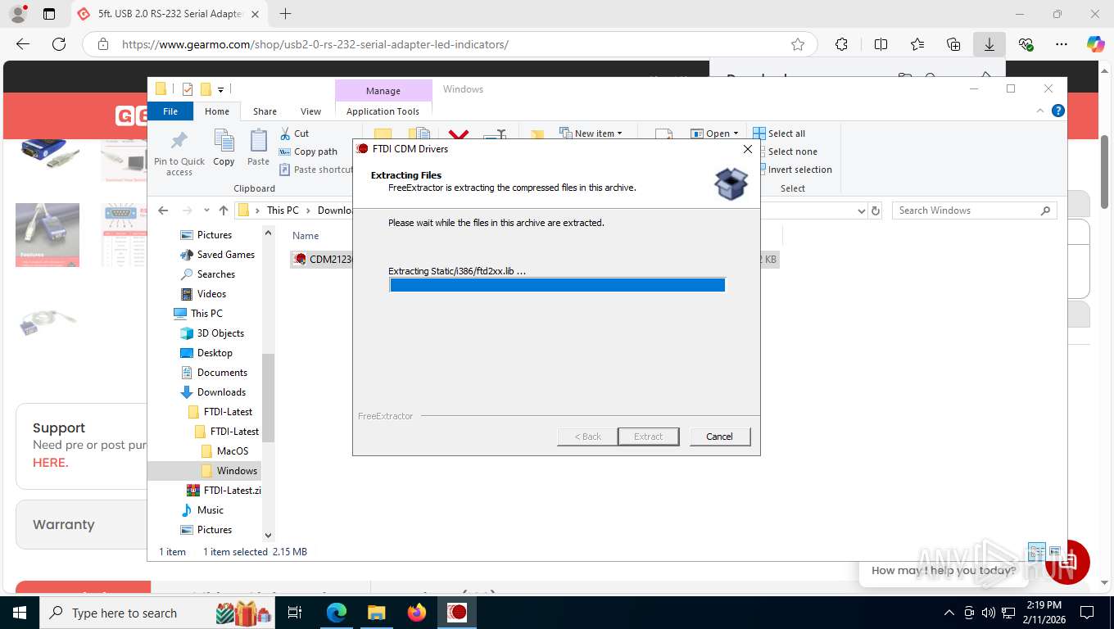Expand address bar history dropdown

pyautogui.click(x=861, y=210)
